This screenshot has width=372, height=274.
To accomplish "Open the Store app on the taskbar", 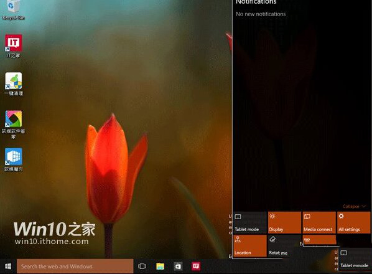I will coord(178,266).
